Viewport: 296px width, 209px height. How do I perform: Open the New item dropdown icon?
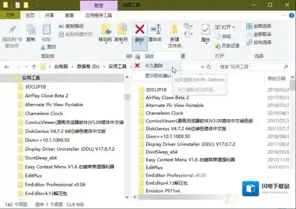(x=188, y=26)
